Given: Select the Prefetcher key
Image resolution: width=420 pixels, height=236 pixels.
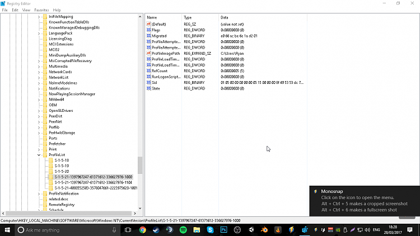Looking at the screenshot, I should (x=57, y=144).
